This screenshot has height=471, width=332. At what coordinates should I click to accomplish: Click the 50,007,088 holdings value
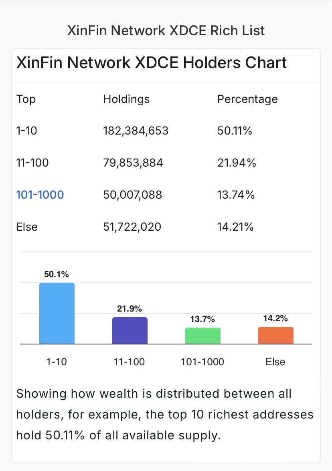coord(132,195)
